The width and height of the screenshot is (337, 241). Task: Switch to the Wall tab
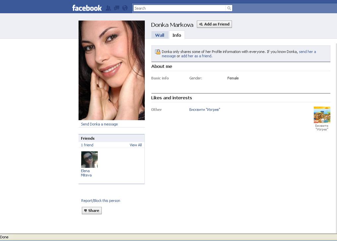click(x=160, y=35)
